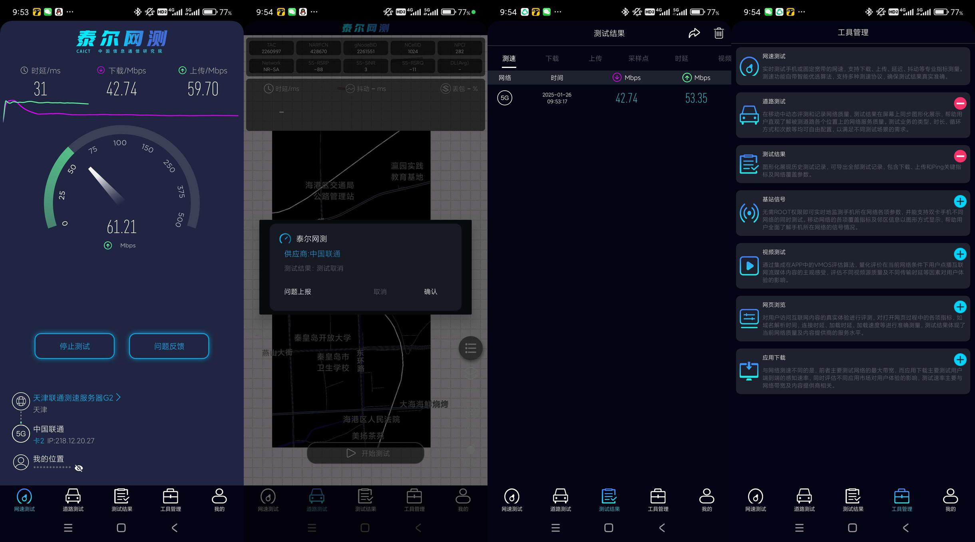
Task: Toggle location visibility eye icon under 我的位置
Action: tap(79, 468)
